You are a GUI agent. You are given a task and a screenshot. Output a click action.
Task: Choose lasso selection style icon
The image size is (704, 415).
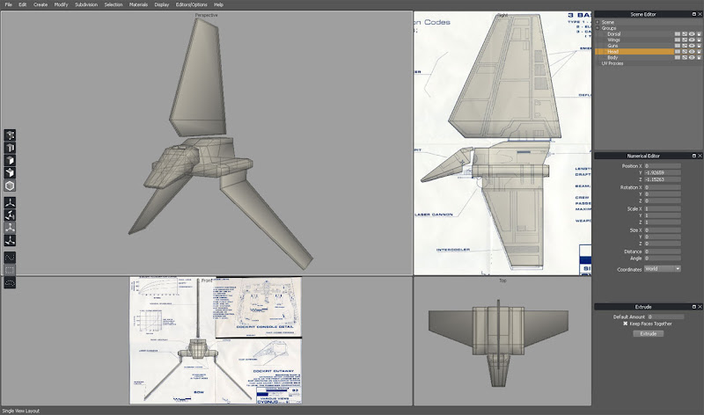pyautogui.click(x=10, y=282)
